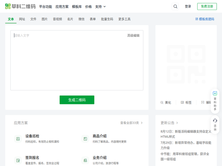Switch to the 图片 tab
Viewport: 222px width, 166px height.
click(x=44, y=19)
